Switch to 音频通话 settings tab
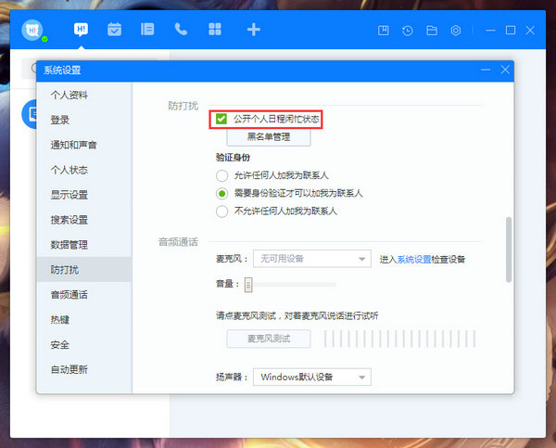This screenshot has width=556, height=448. click(69, 295)
